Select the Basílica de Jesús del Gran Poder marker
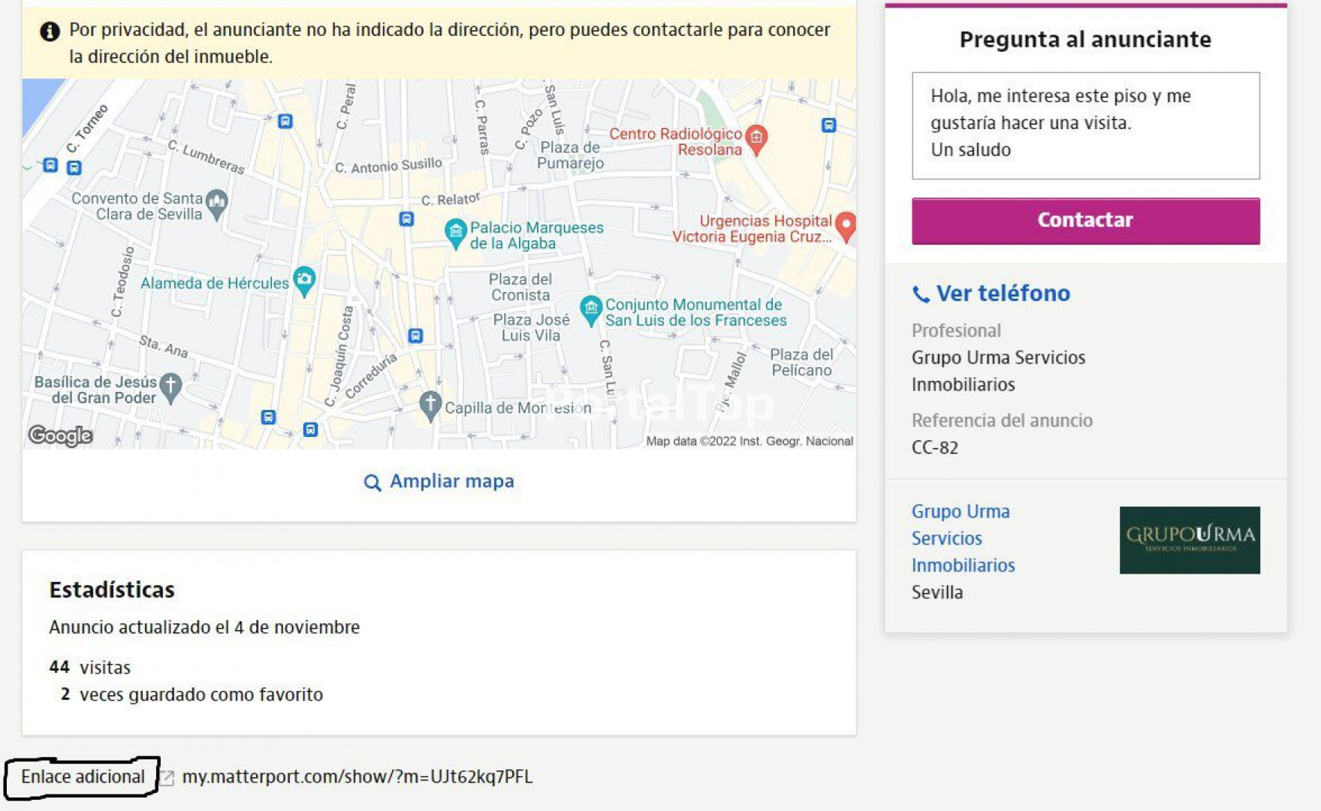This screenshot has height=811, width=1321. point(171,387)
